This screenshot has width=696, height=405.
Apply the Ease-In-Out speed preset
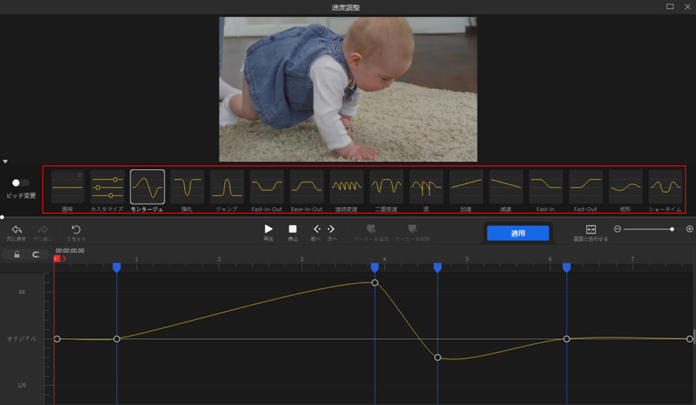(x=307, y=187)
